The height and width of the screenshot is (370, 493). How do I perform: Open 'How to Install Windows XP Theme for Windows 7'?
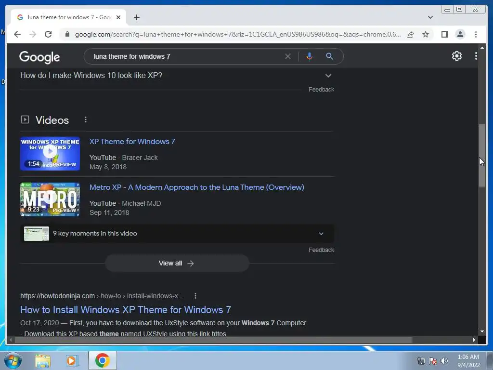click(x=126, y=310)
